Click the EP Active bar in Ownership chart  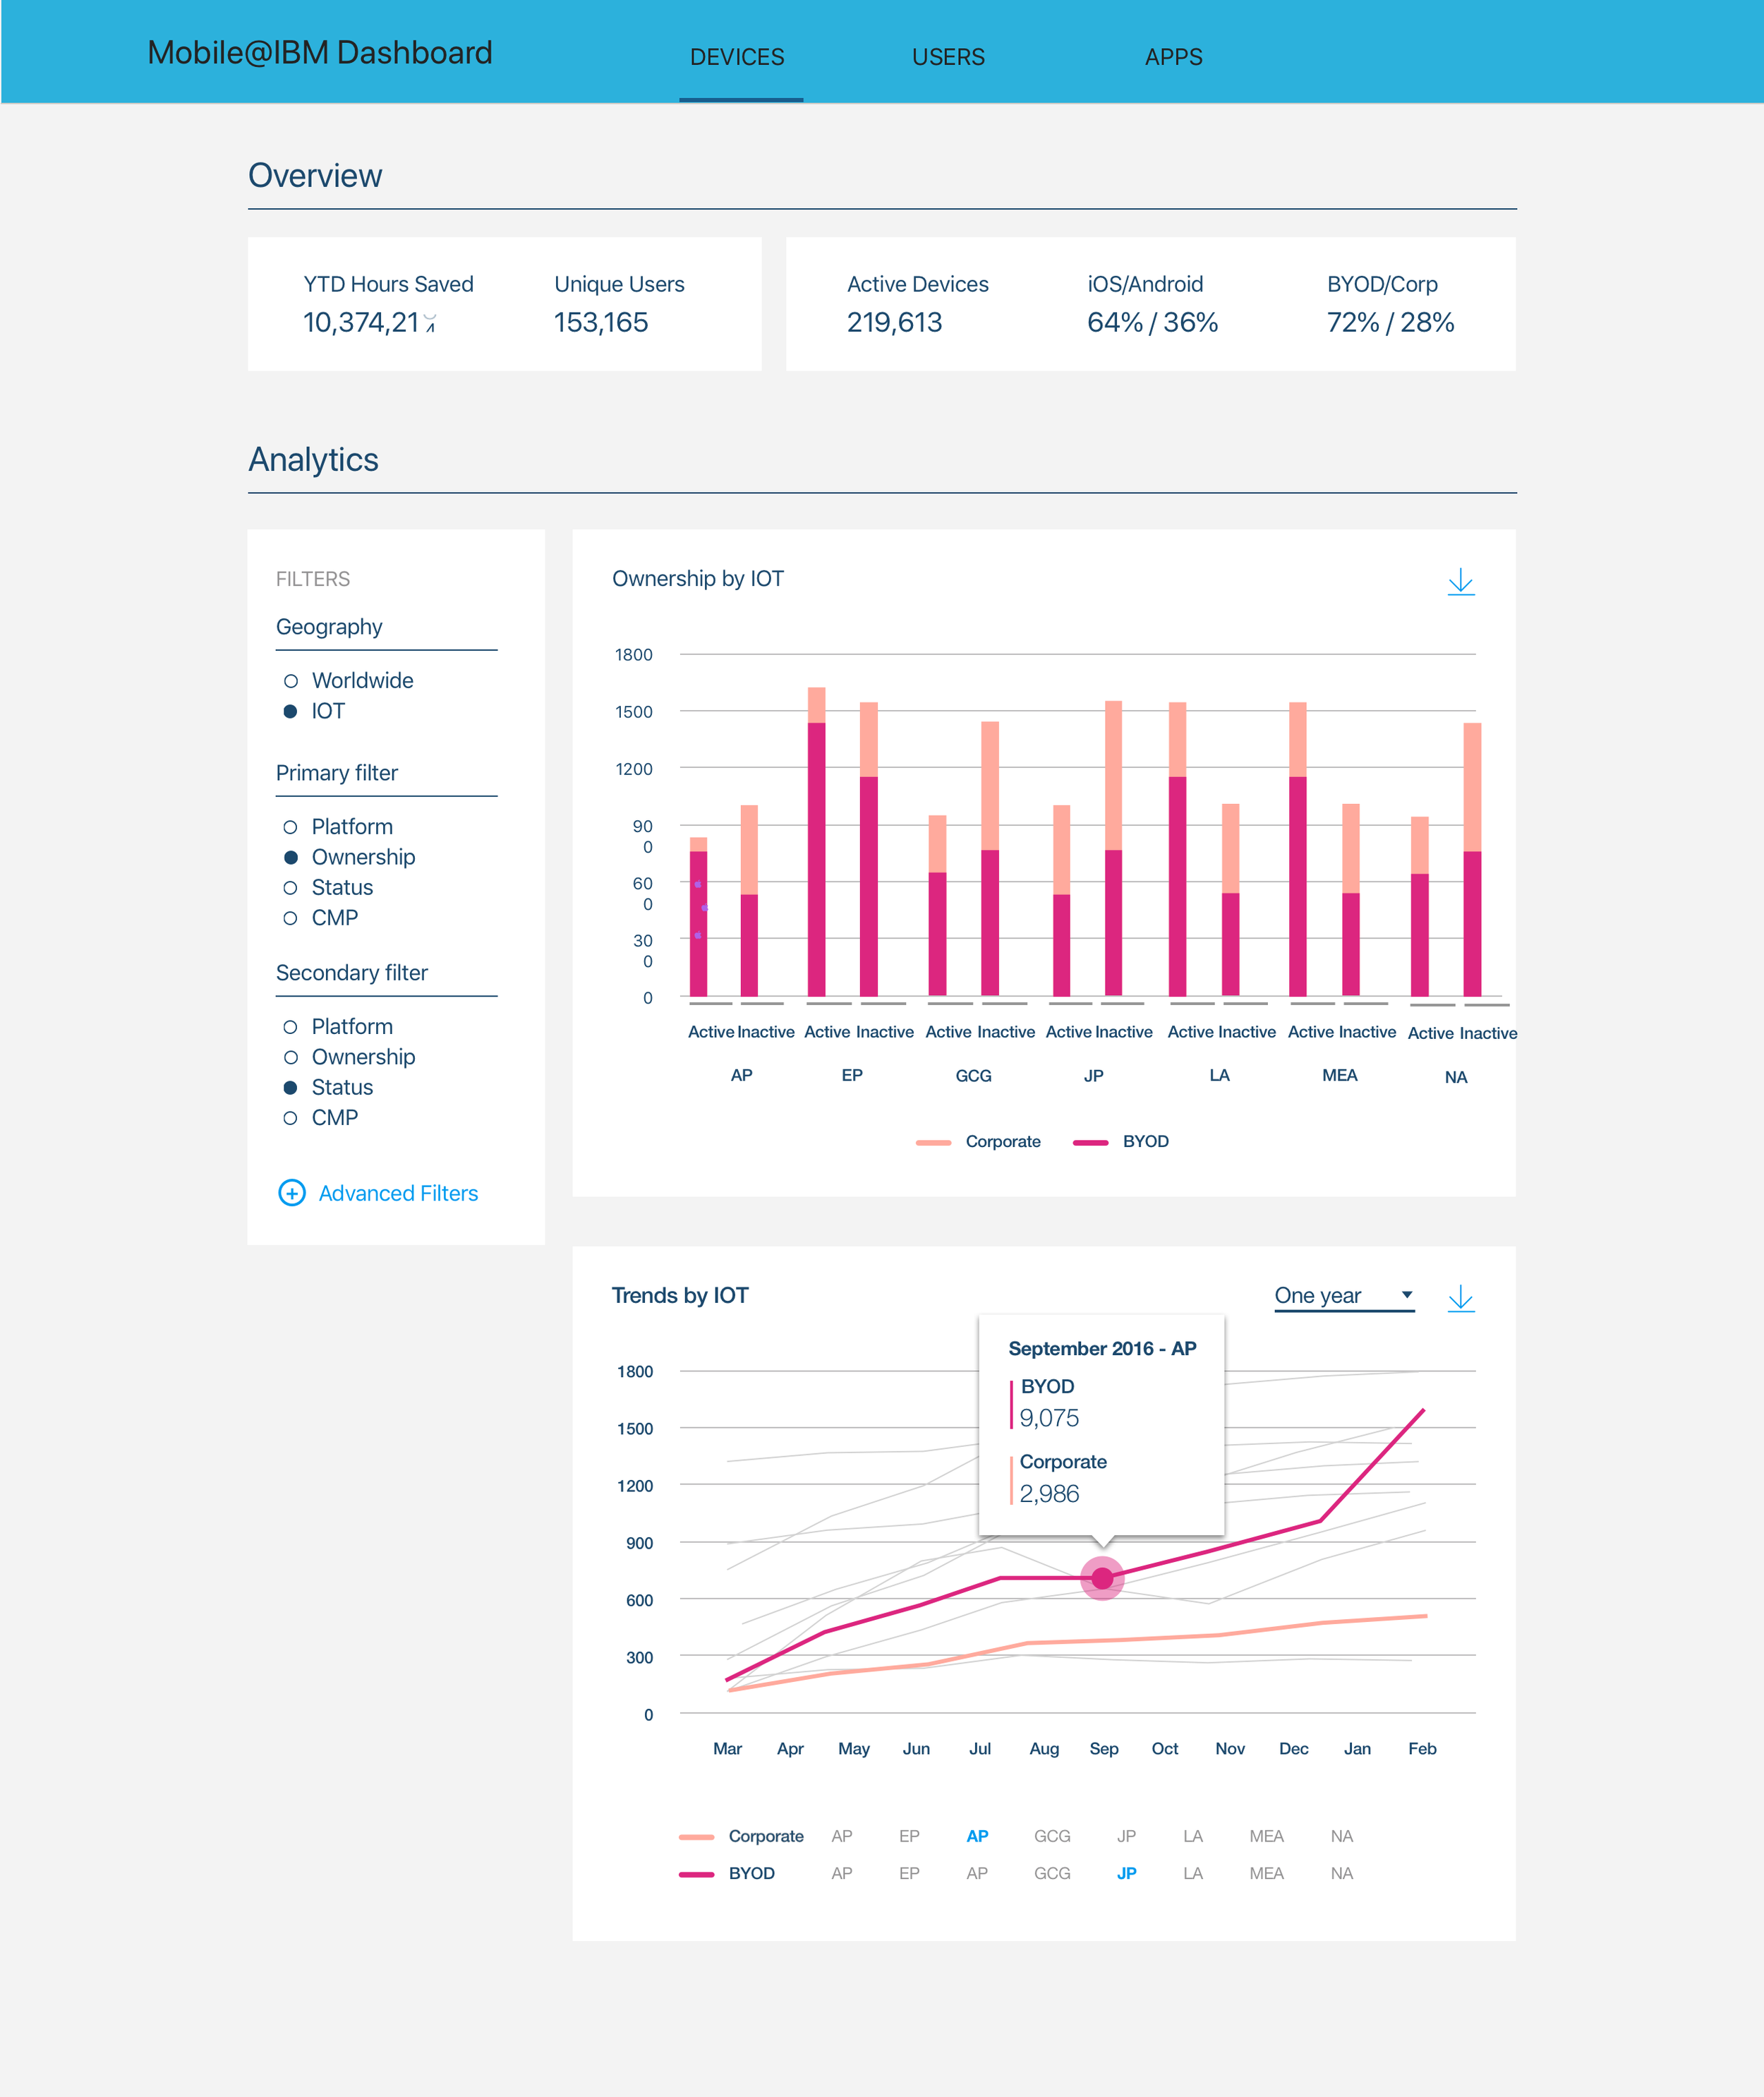(816, 851)
